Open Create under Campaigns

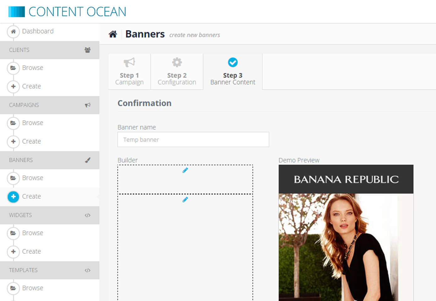pos(31,141)
